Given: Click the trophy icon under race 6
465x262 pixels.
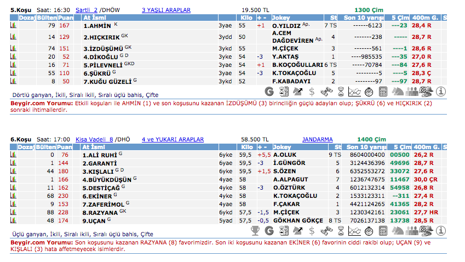Looking at the screenshot, I should click(x=255, y=229).
